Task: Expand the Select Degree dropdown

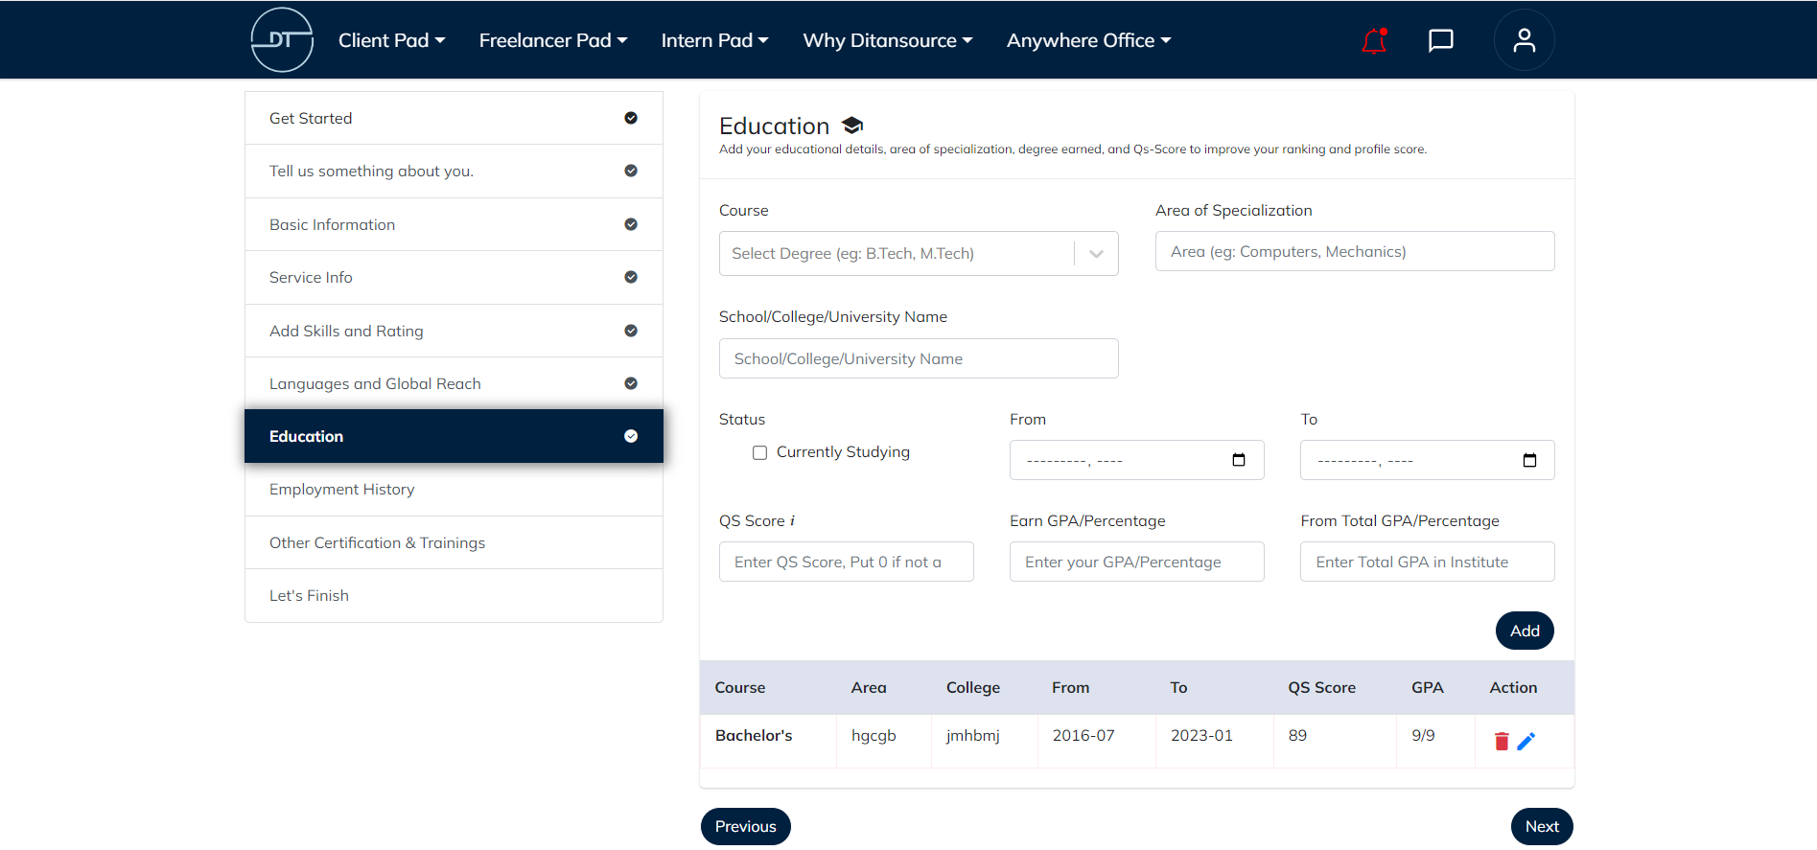Action: tap(1096, 254)
